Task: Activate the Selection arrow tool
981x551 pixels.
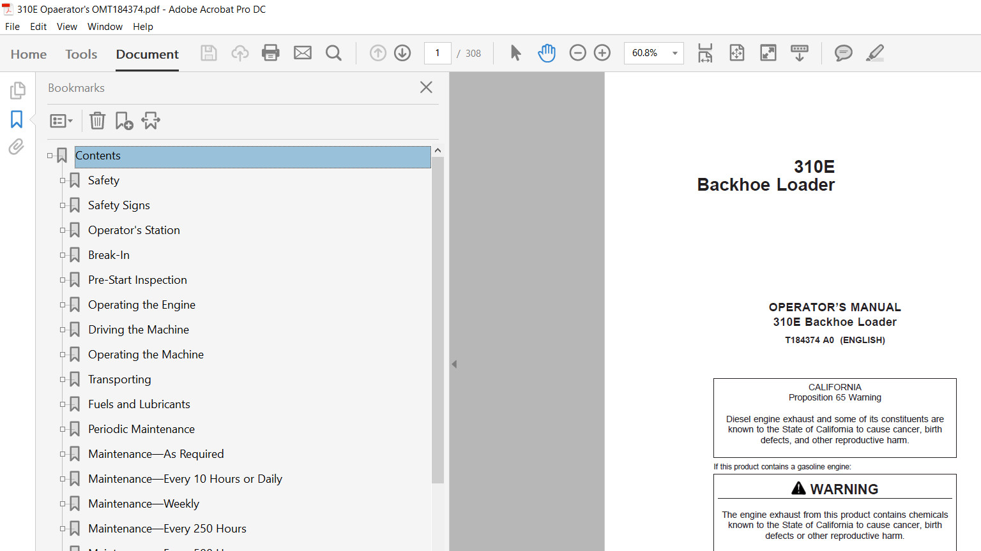Action: (x=515, y=53)
